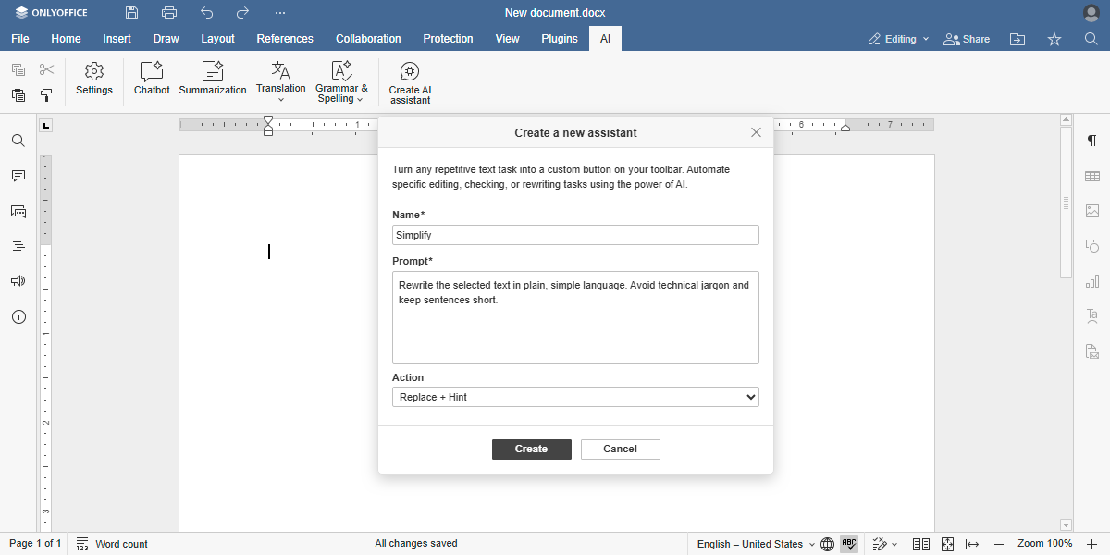Screen dimensions: 1110x555
Task: Open Chart settings in the right sidebar
Action: (x=1092, y=280)
